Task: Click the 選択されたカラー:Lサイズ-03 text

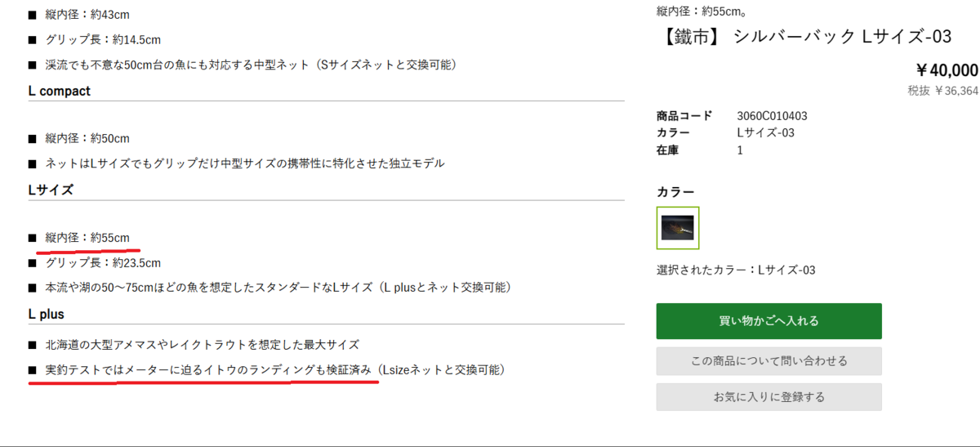Action: click(736, 270)
